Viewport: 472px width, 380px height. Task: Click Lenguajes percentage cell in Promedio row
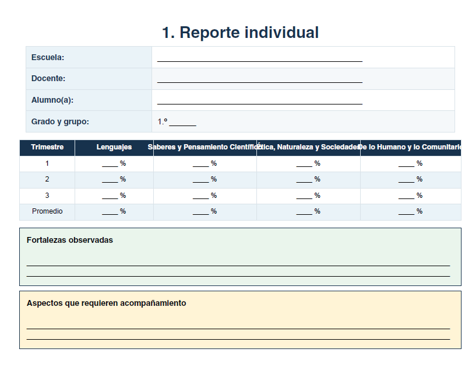pos(114,211)
